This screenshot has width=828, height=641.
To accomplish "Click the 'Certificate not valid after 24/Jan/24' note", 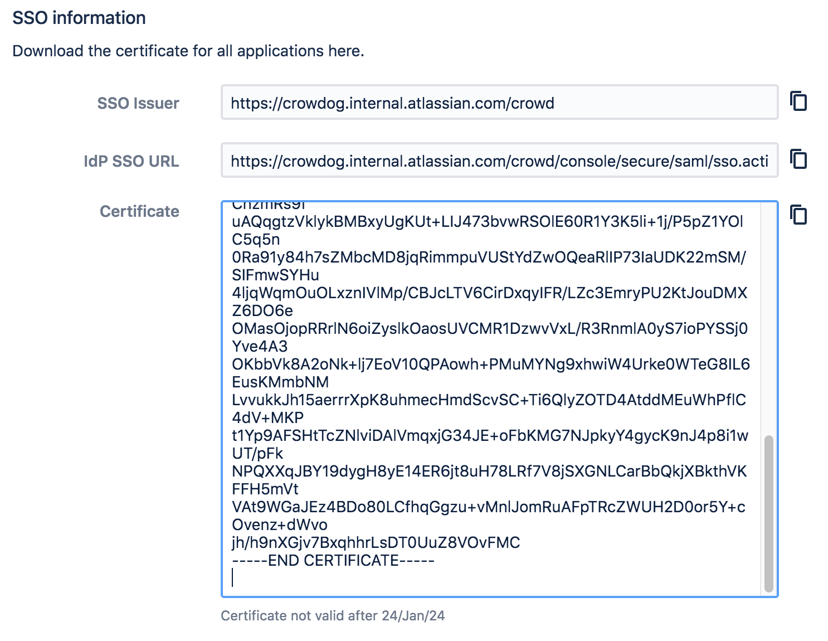I will coord(333,616).
